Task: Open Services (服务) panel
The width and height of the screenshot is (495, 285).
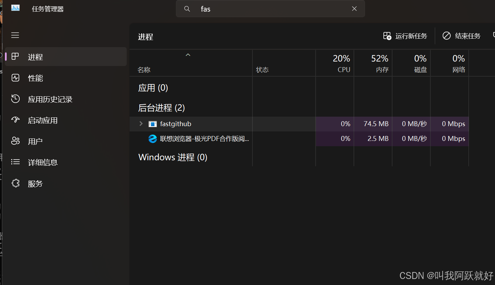Action: coord(15,183)
